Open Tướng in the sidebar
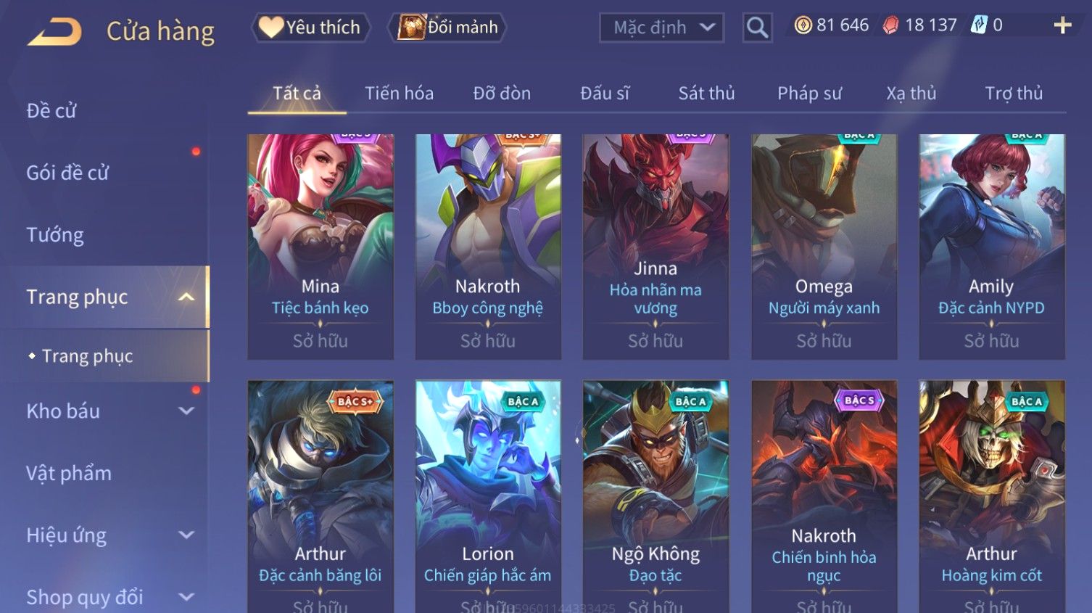 [x=55, y=235]
